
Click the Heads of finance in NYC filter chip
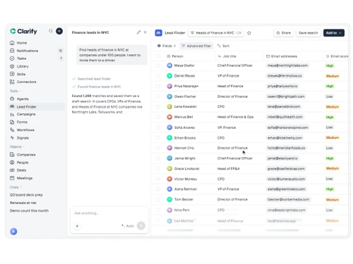coord(216,33)
